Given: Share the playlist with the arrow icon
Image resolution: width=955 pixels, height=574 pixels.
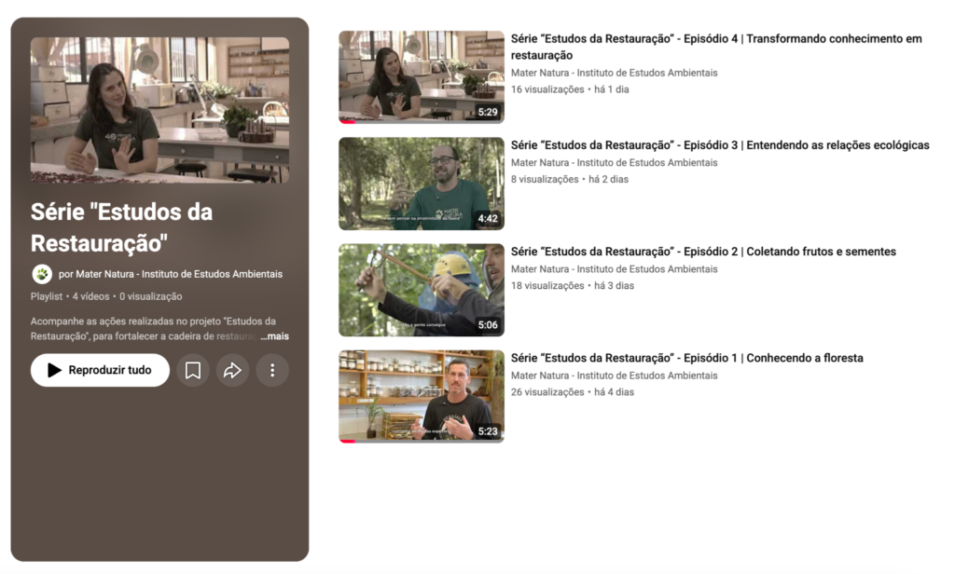Looking at the screenshot, I should point(232,370).
